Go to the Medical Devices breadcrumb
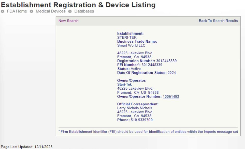245x149 pixels. click(x=50, y=11)
